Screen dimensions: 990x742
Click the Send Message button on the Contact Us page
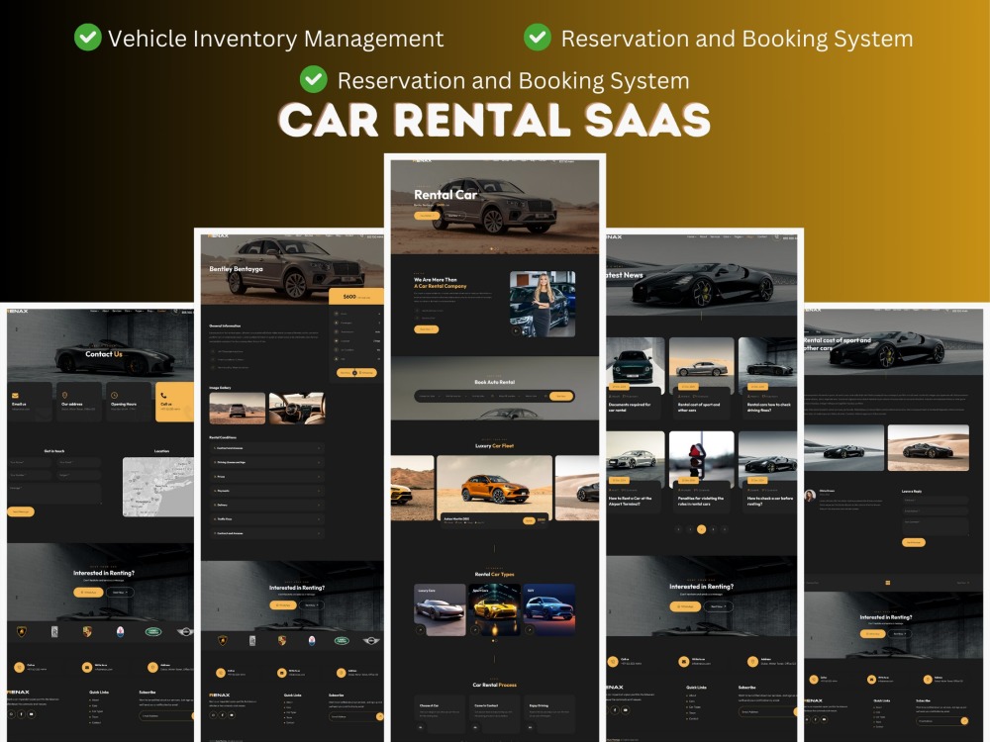(21, 511)
